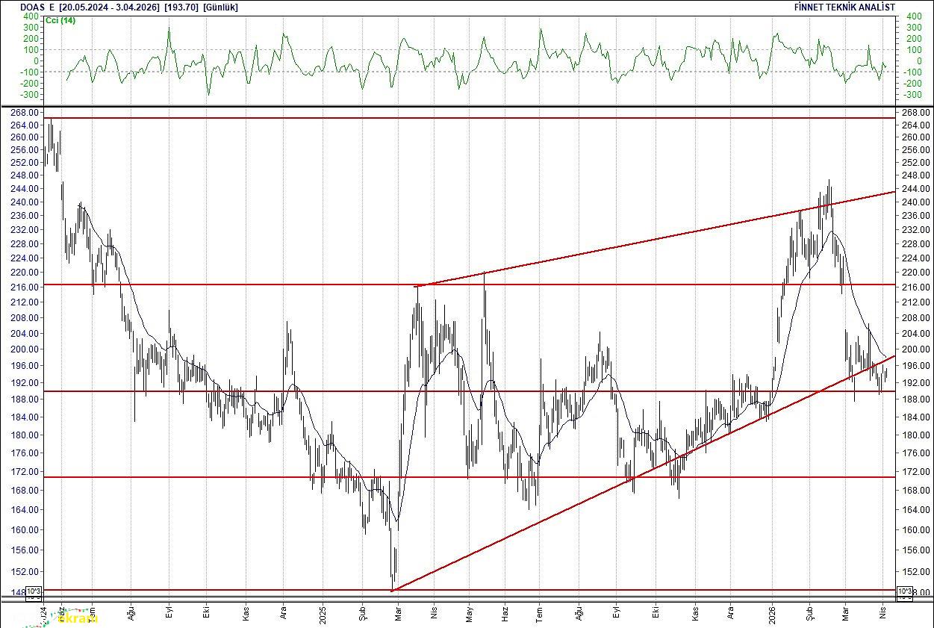This screenshot has height=628, width=934.
Task: Select the Cci (14) indicator label
Action: [60, 21]
